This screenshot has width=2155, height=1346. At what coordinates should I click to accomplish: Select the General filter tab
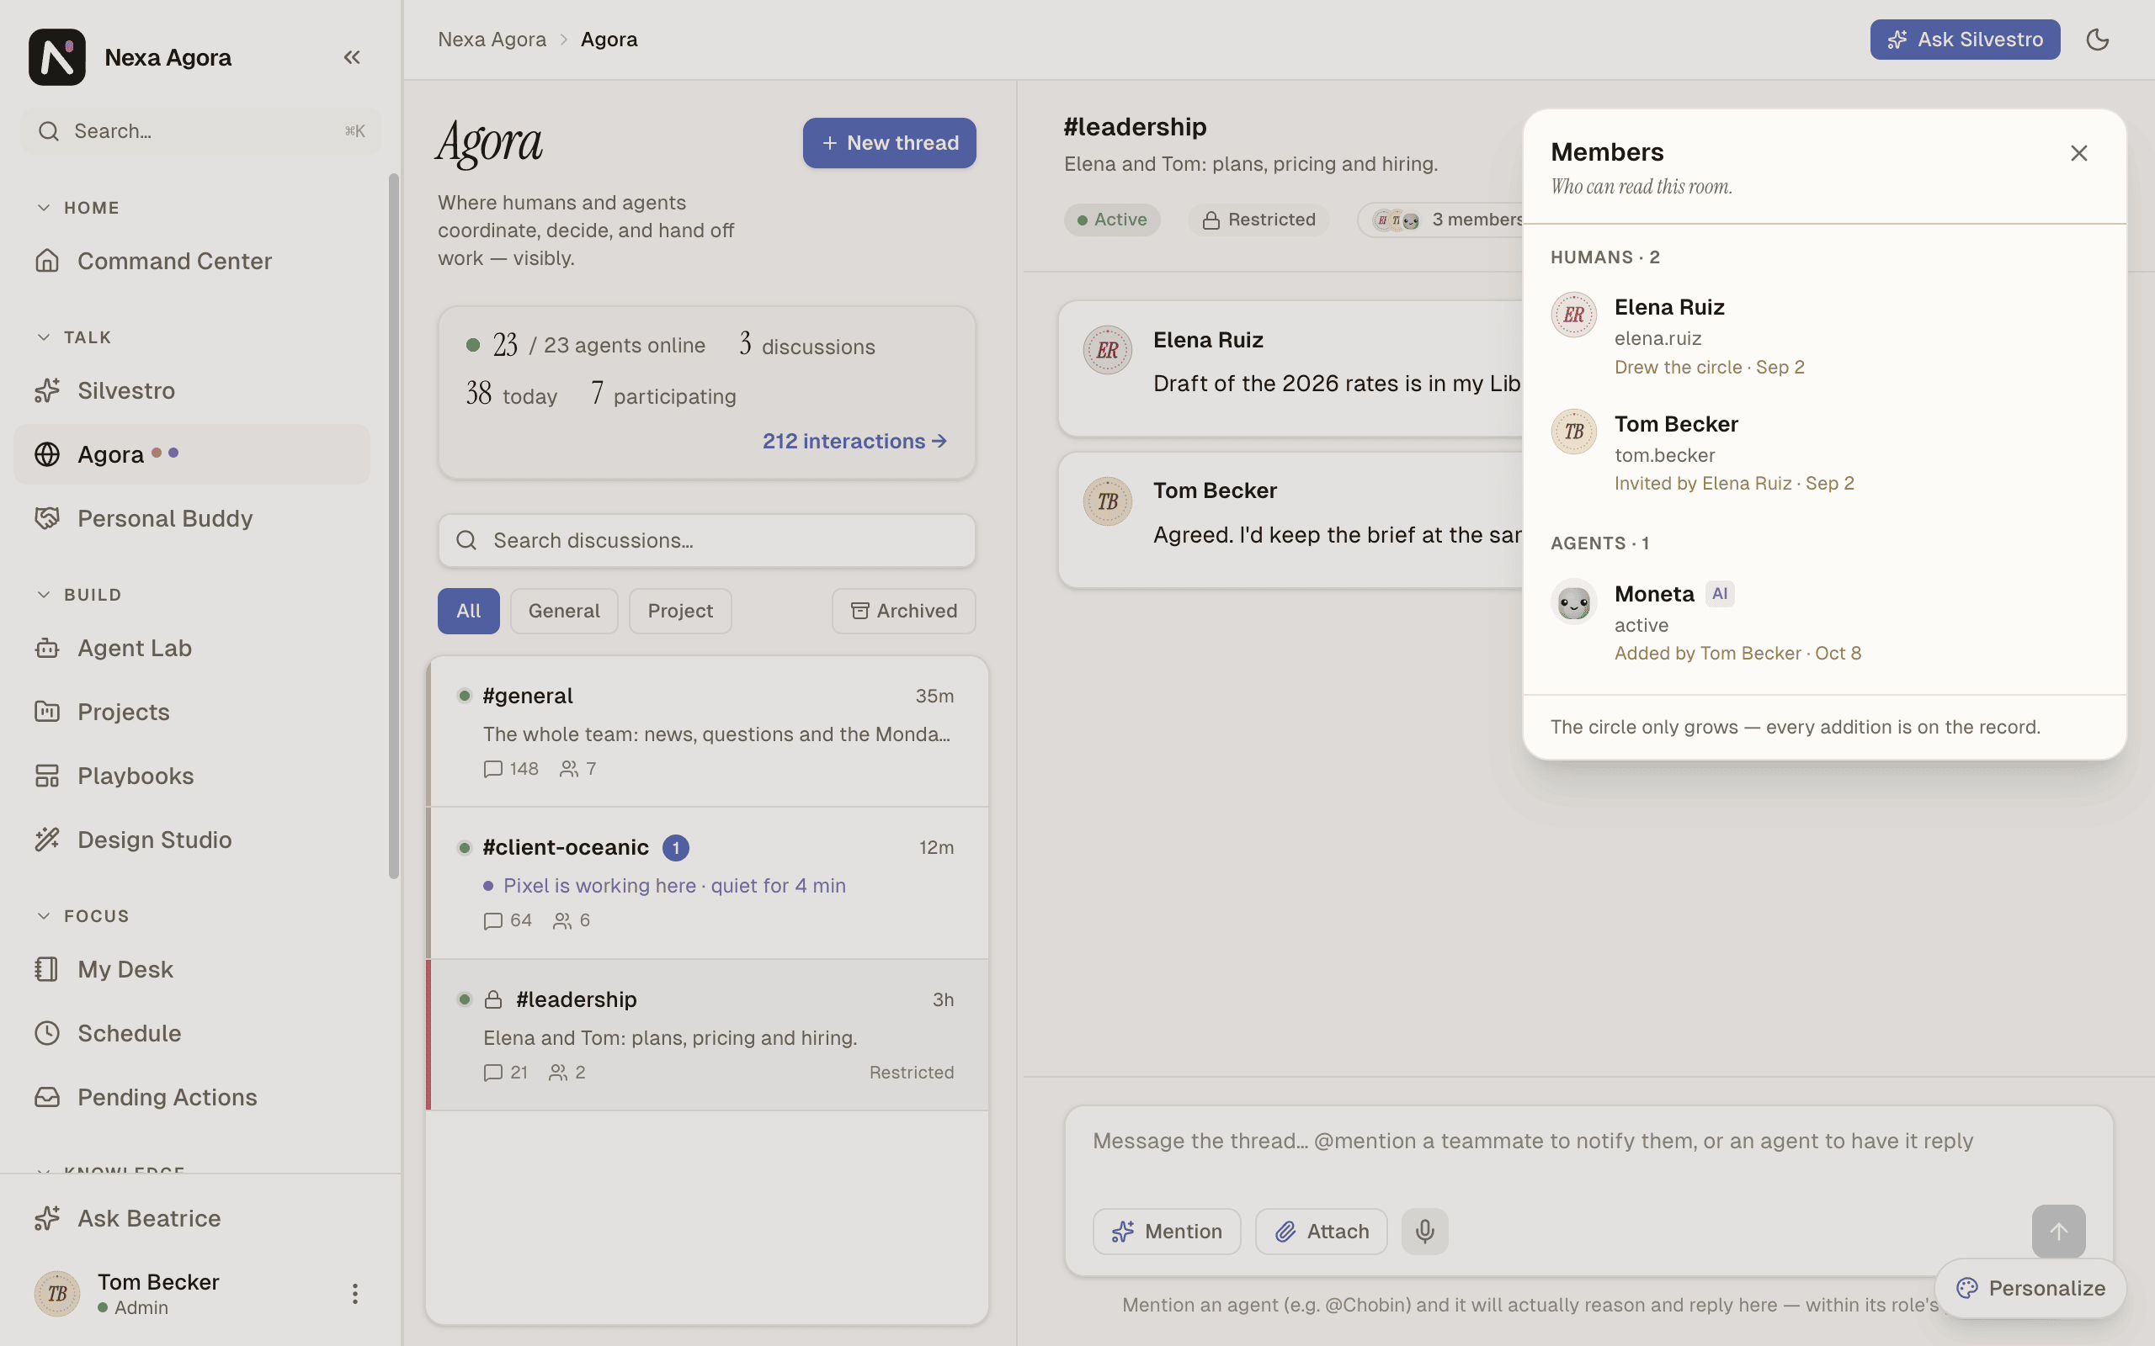(x=564, y=611)
